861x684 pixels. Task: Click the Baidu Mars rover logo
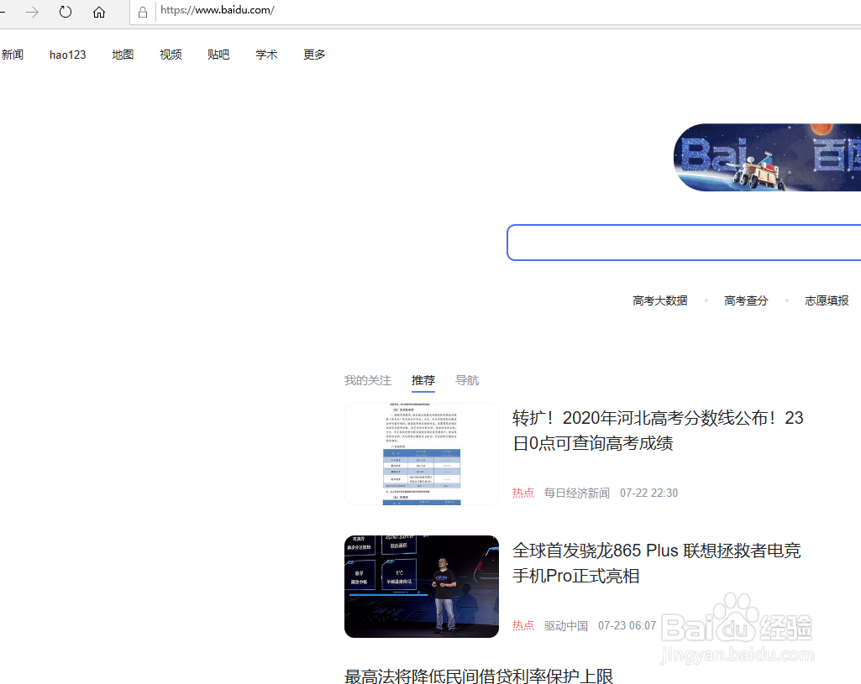click(767, 158)
